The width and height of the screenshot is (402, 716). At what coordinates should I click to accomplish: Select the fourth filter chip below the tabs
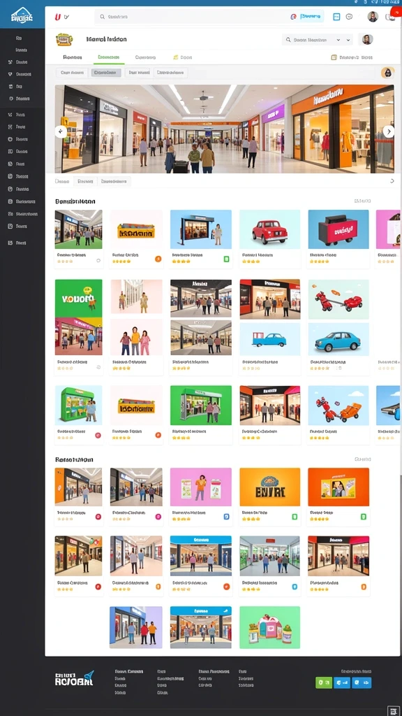coord(171,73)
